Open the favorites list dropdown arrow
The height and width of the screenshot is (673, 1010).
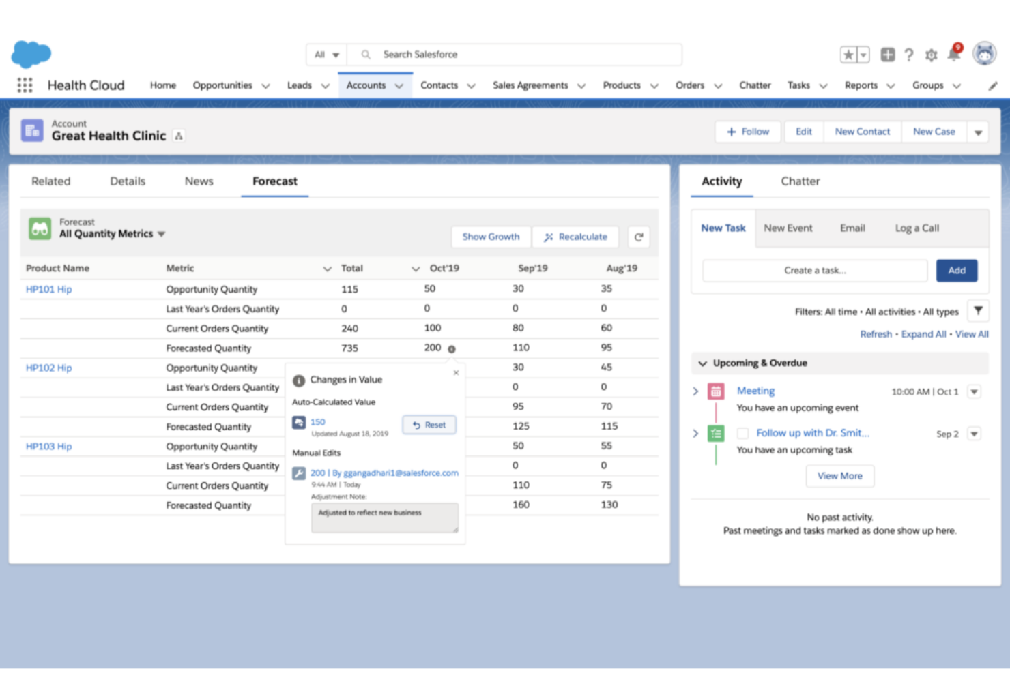coord(863,55)
